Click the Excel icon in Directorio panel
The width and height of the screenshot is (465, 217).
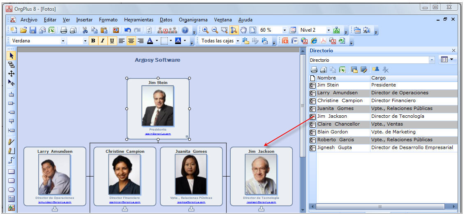coord(342,70)
